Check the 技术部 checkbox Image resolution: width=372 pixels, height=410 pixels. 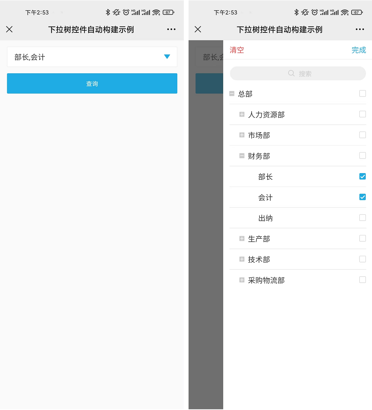[x=362, y=259]
